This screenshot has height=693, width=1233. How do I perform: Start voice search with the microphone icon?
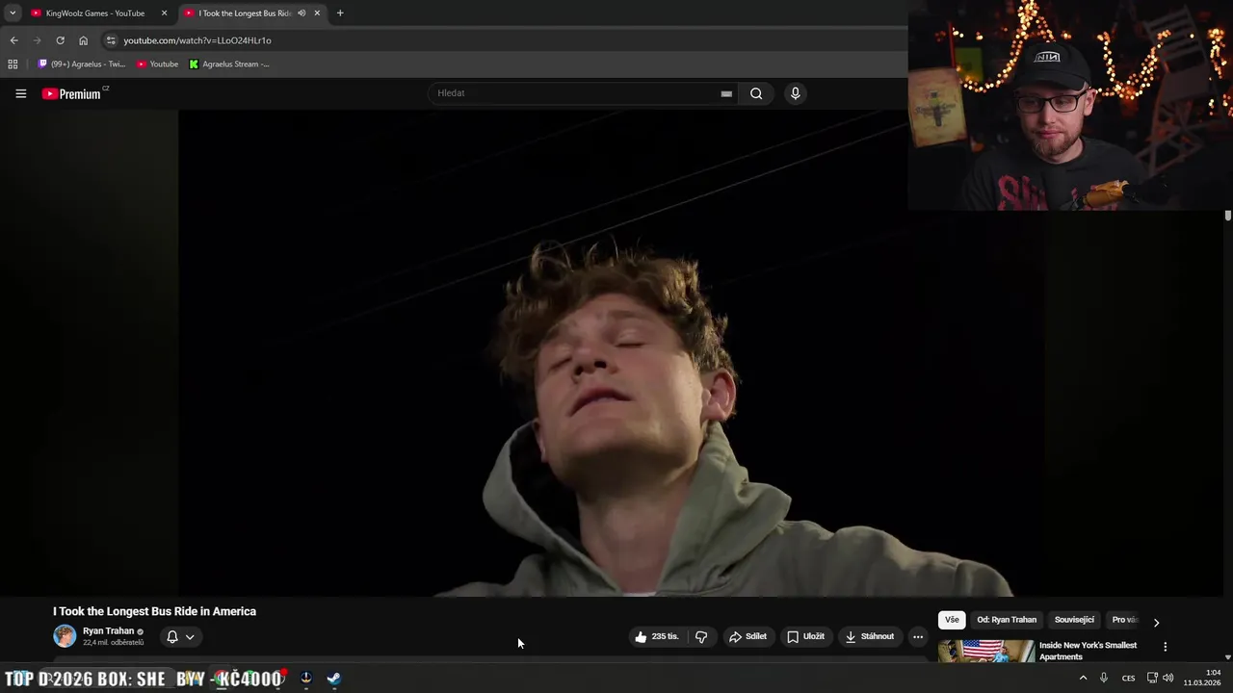[795, 93]
